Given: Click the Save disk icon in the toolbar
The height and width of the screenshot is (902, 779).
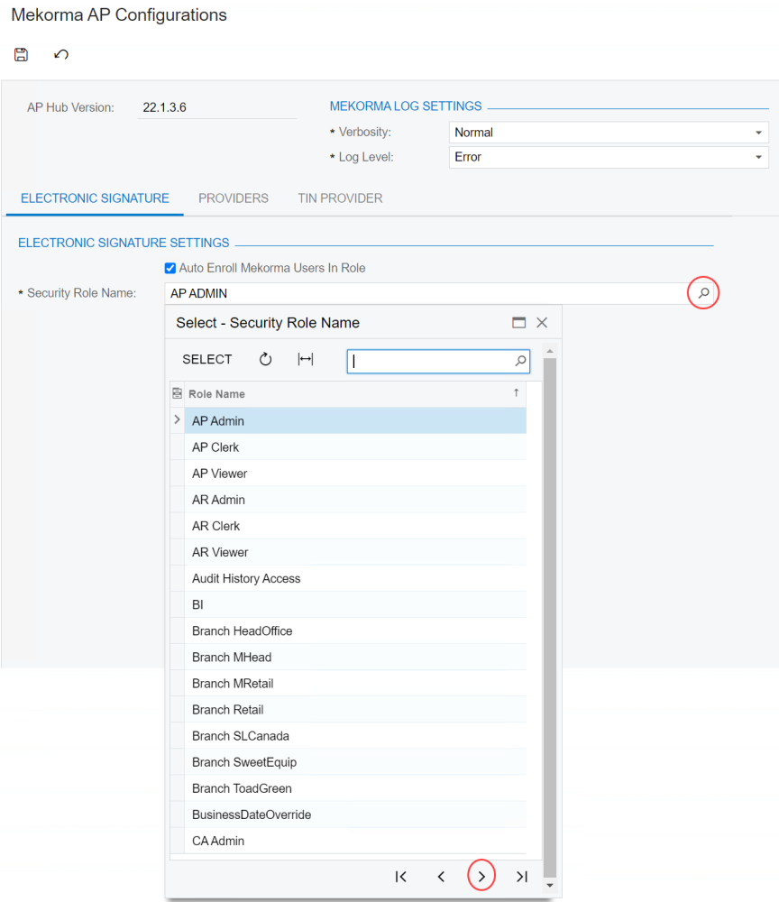Looking at the screenshot, I should [x=22, y=55].
